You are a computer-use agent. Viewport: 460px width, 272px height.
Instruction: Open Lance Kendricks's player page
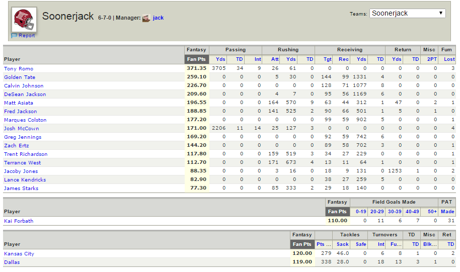pos(25,179)
